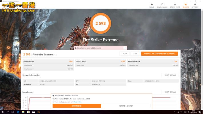This screenshot has height=114, width=203.
Task: Click REMIND ME LATER button
Action: [126, 106]
